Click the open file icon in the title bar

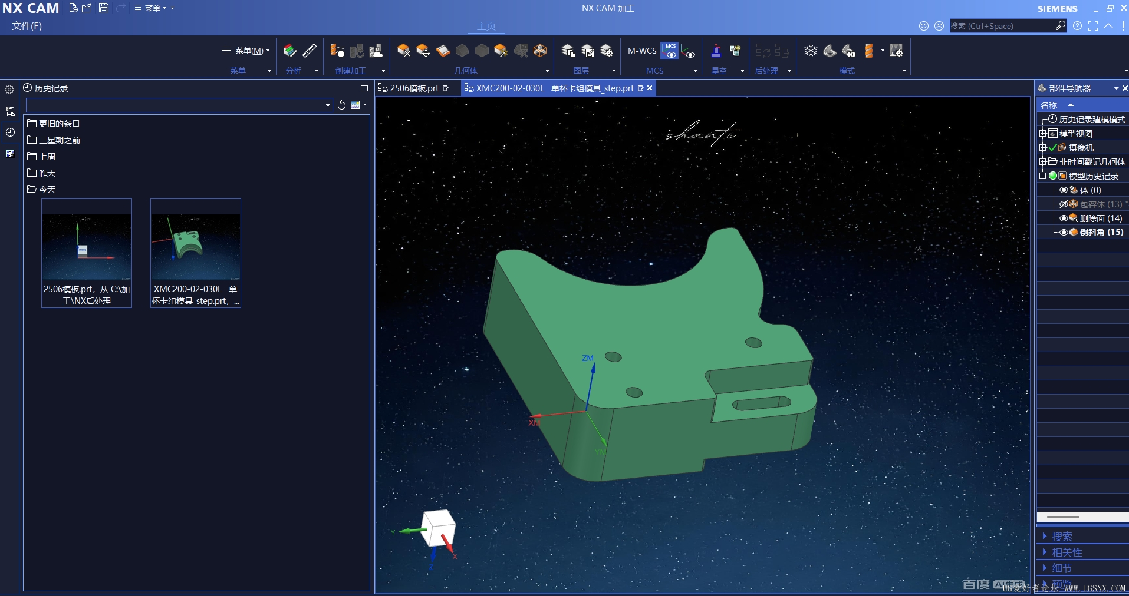[x=87, y=8]
